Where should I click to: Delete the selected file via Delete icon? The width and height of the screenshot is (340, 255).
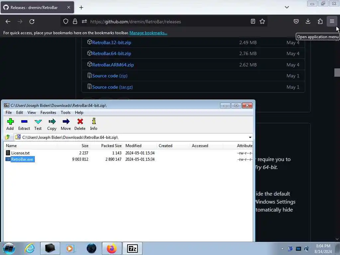(80, 124)
